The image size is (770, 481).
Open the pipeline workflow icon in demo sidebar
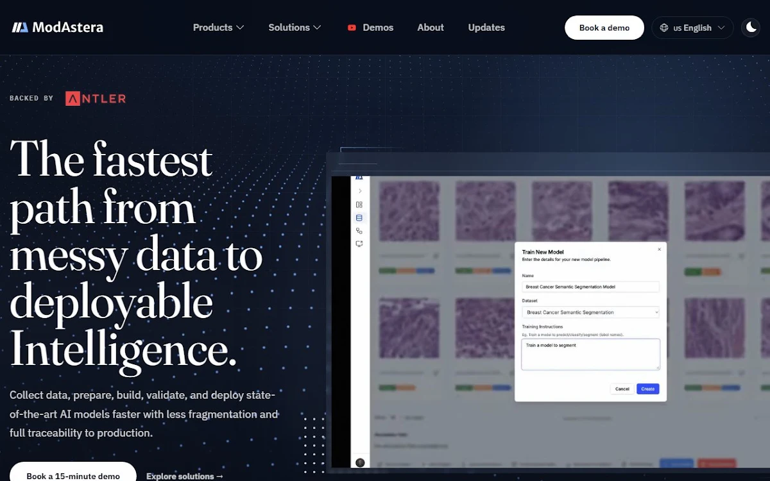(x=359, y=231)
